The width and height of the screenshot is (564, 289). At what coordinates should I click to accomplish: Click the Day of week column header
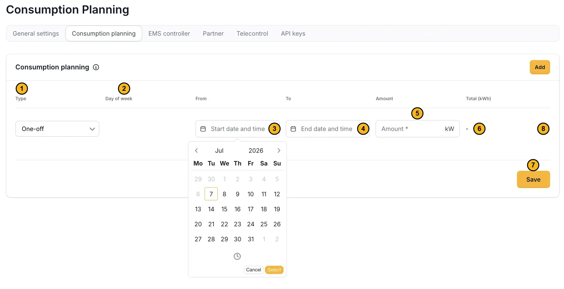pyautogui.click(x=119, y=99)
